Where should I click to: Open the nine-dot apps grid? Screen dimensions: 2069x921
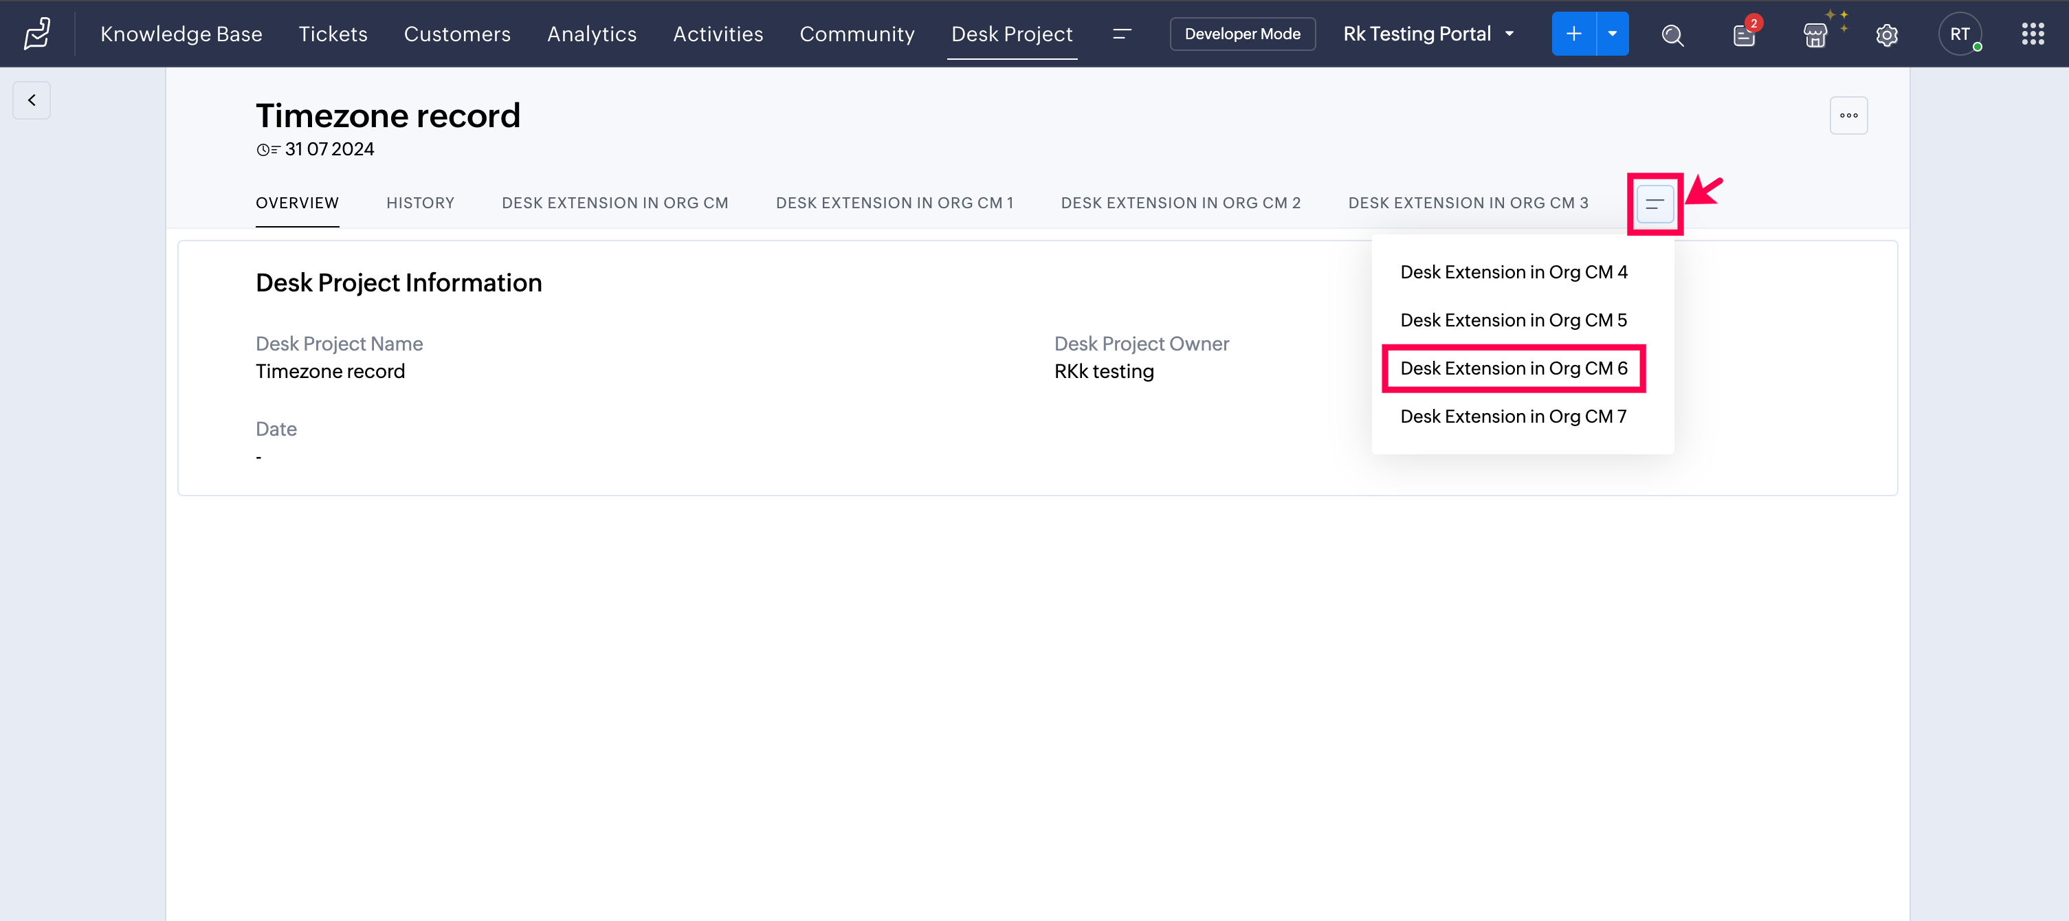click(x=2033, y=34)
